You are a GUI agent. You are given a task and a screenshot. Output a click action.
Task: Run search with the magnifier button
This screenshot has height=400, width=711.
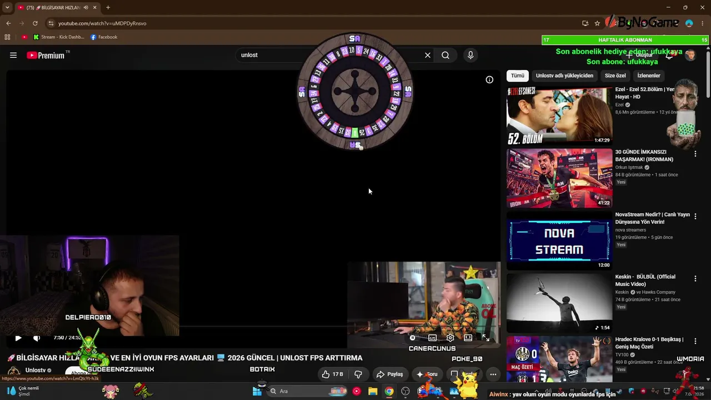pos(445,55)
